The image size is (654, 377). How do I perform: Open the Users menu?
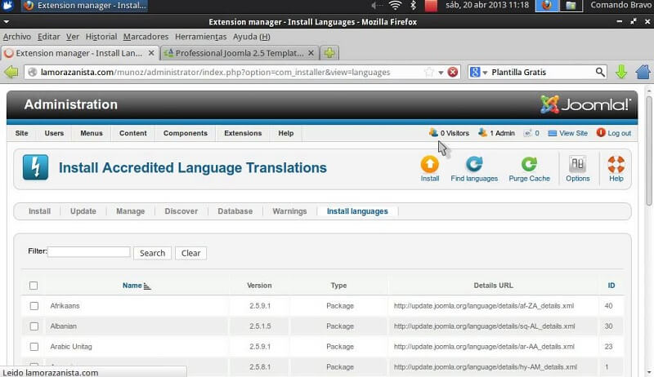point(54,133)
